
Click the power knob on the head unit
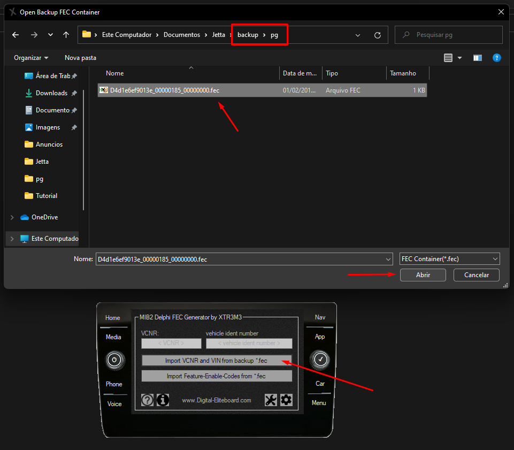coord(114,360)
